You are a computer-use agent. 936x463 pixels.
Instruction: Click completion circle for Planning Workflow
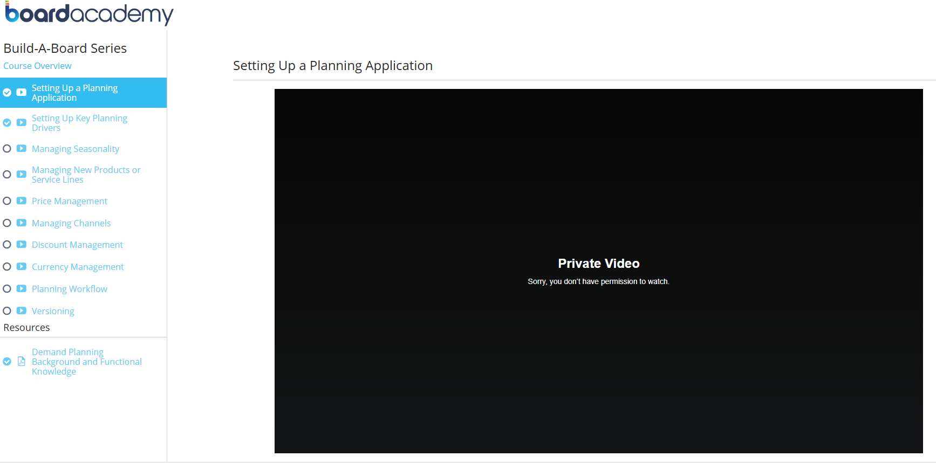point(7,288)
